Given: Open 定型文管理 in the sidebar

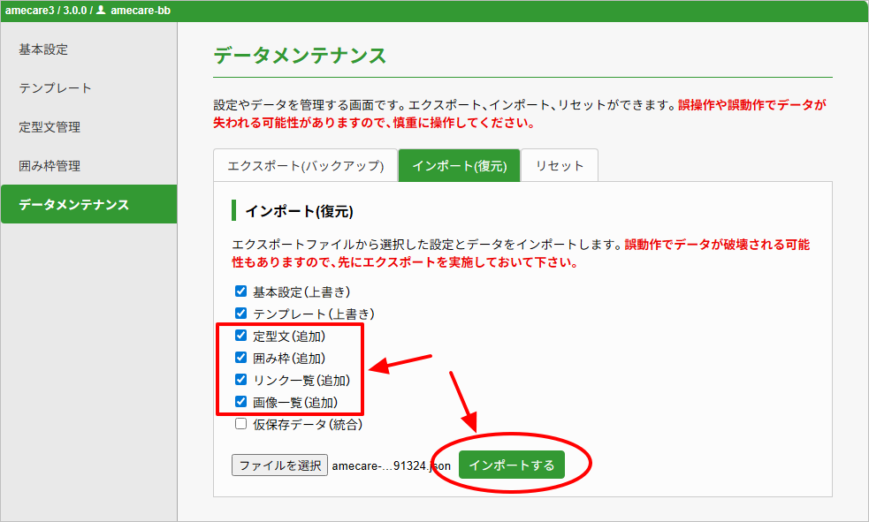Looking at the screenshot, I should (x=50, y=127).
